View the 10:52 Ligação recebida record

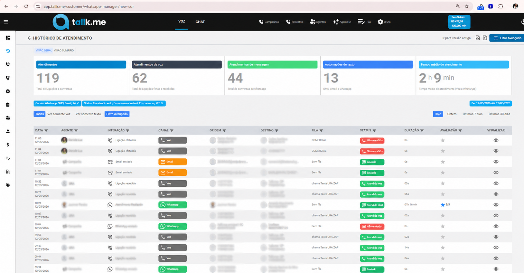496,183
